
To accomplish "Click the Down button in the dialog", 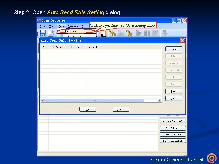I will 174,84.
